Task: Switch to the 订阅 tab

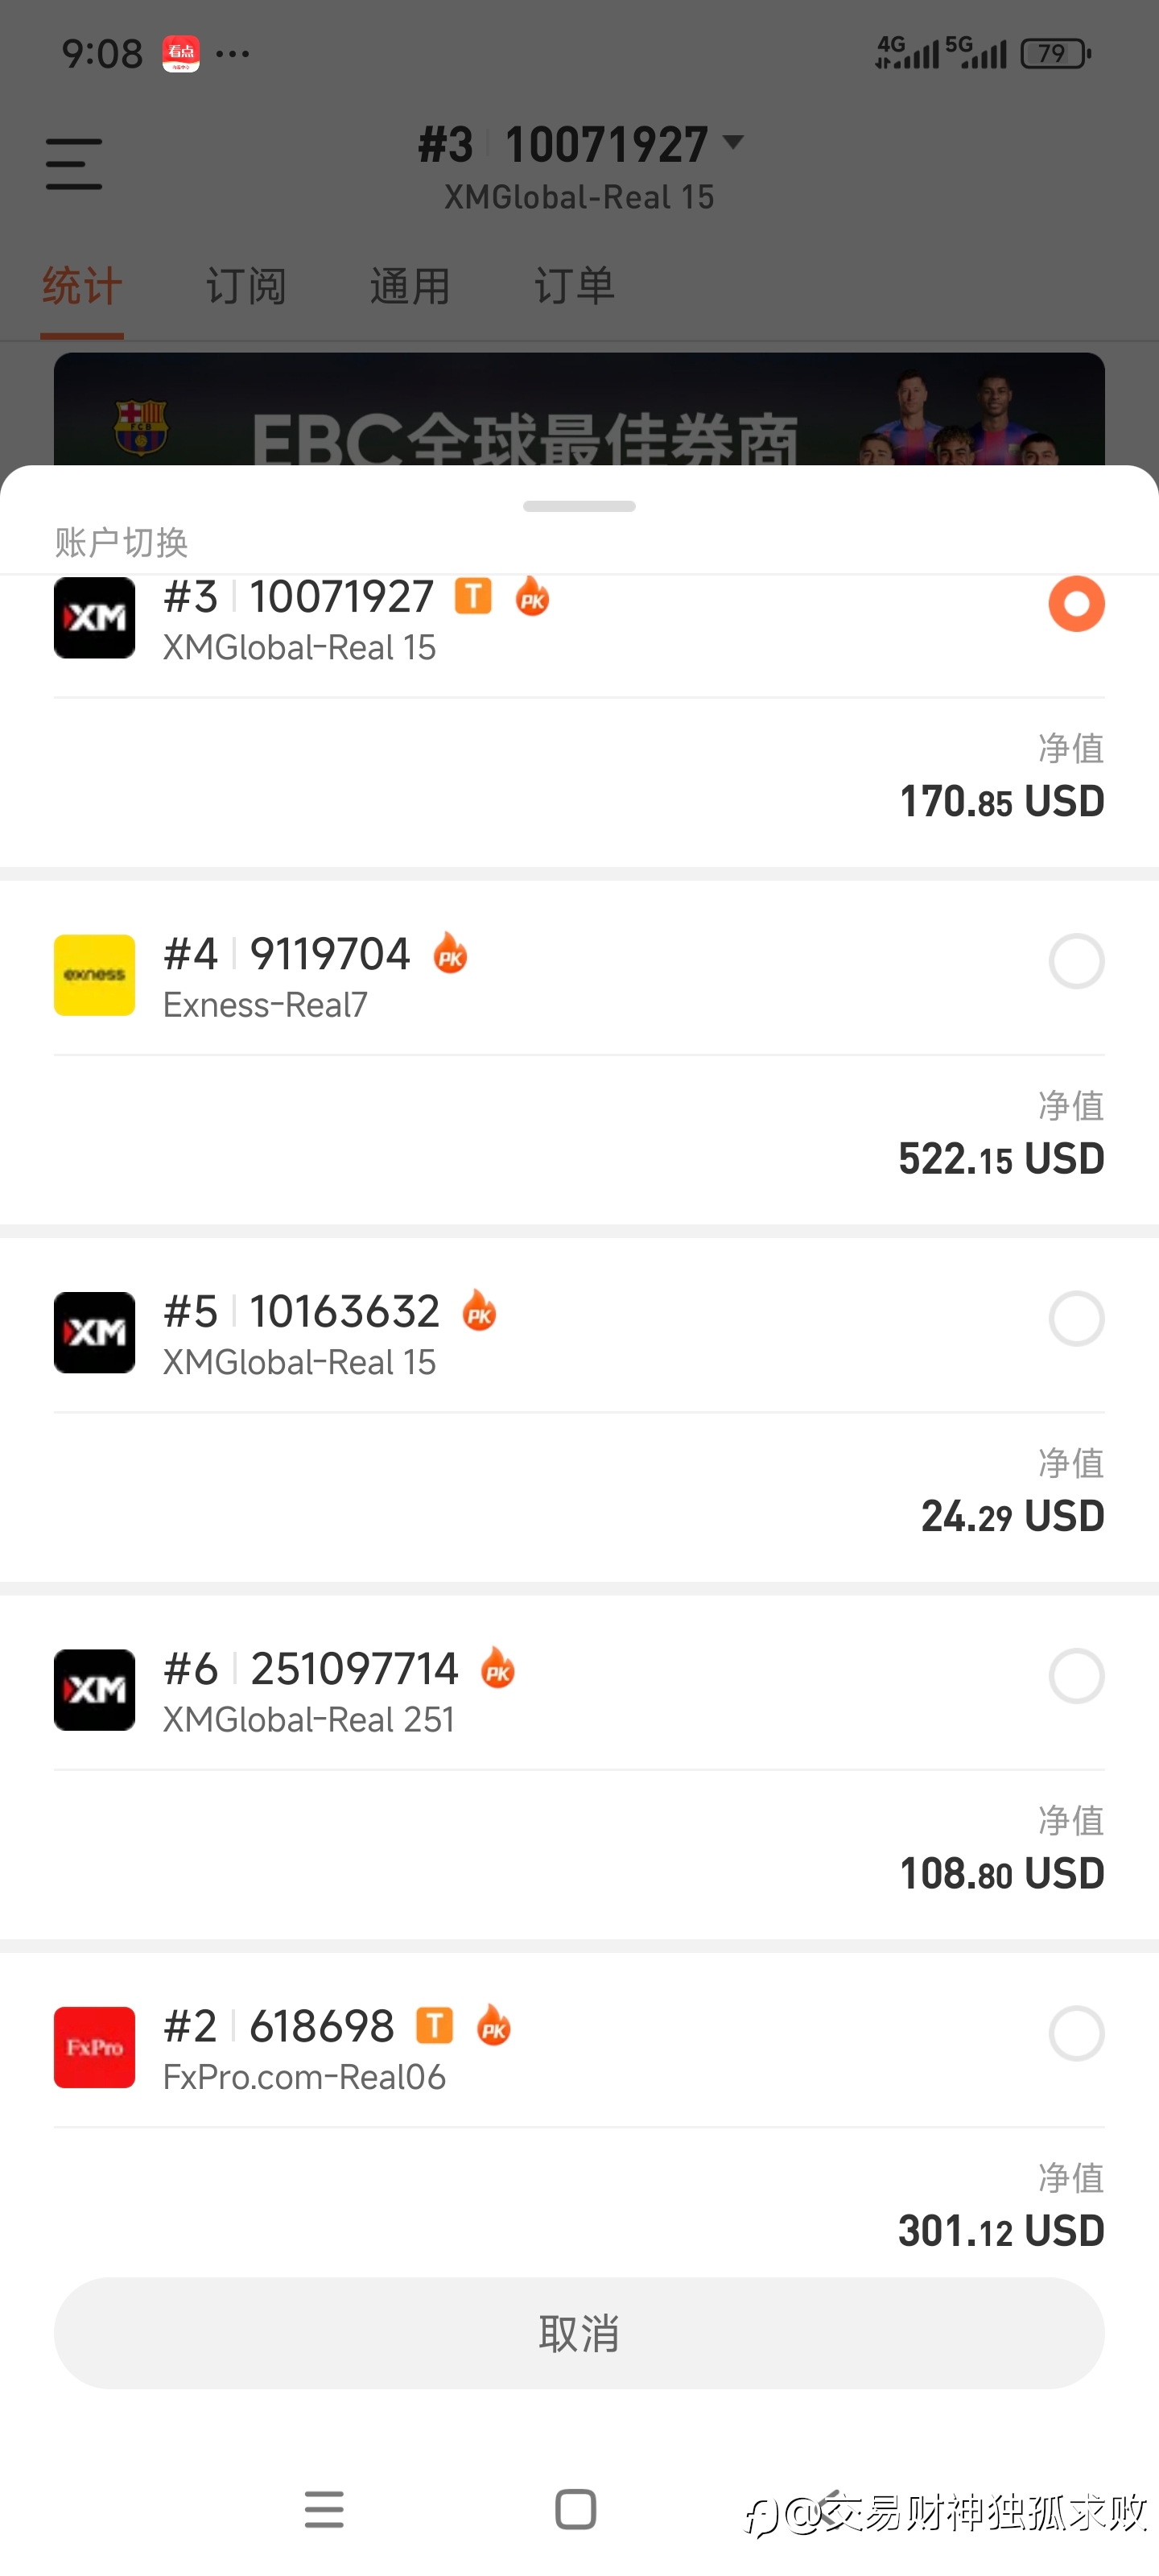Action: [x=246, y=287]
